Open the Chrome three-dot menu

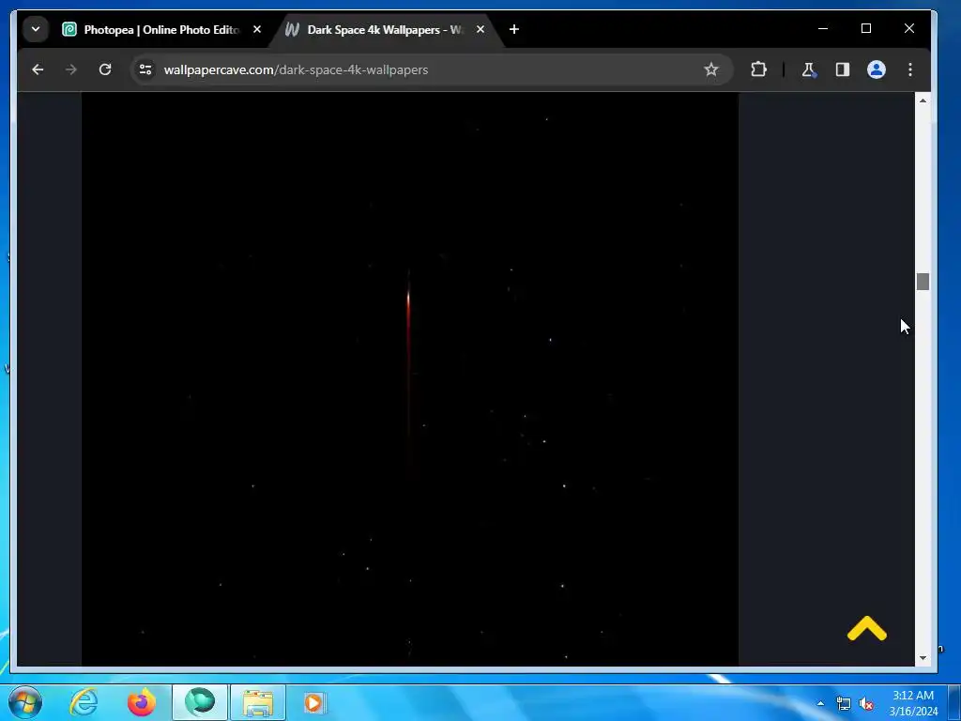click(x=910, y=69)
